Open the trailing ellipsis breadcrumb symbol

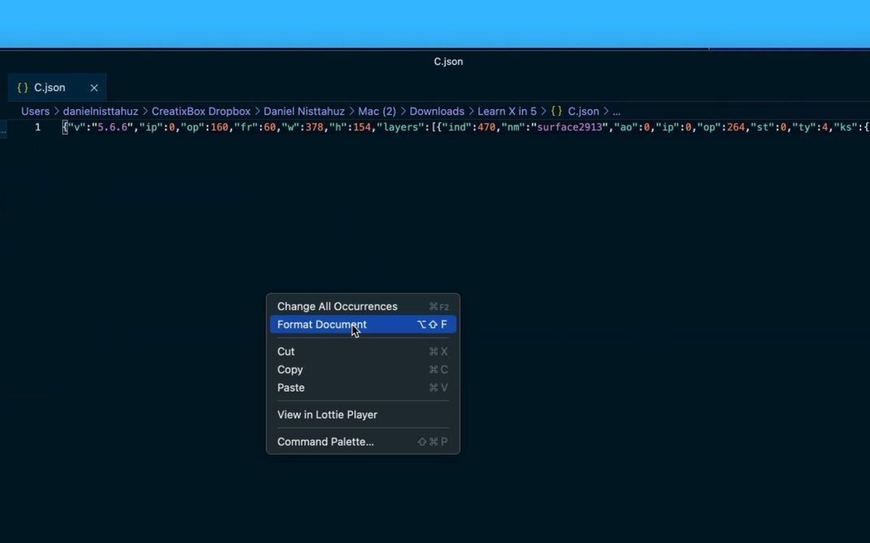(616, 111)
